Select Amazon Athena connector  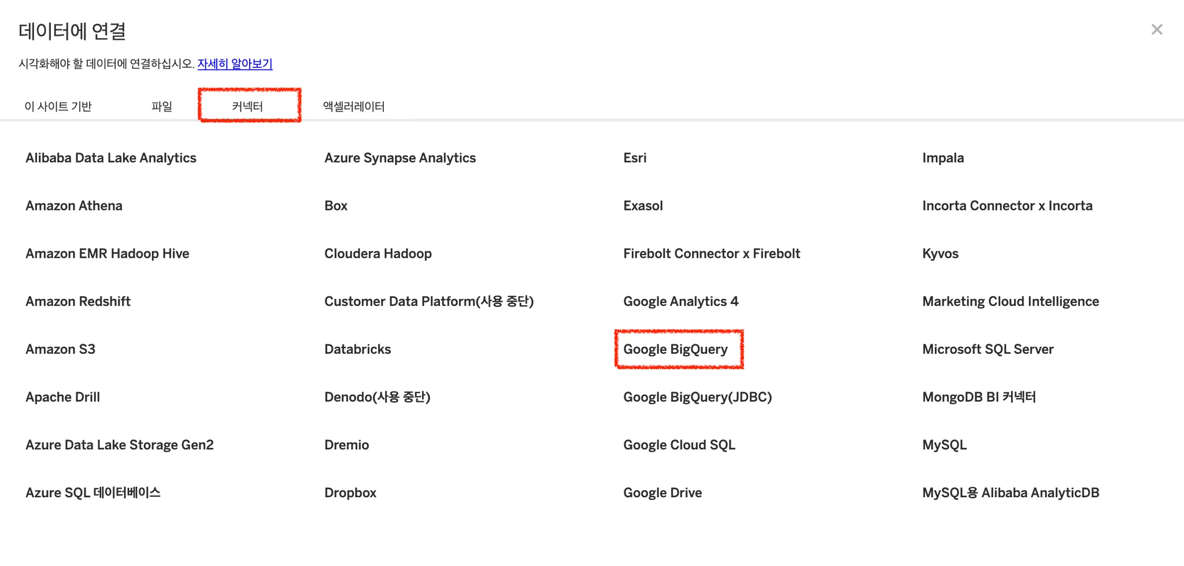coord(74,206)
